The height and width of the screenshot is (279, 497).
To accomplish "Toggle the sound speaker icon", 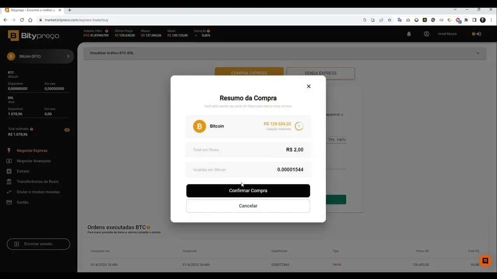I will point(479,34).
